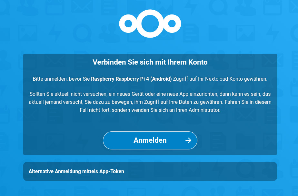Click the text 'Nextcloud-Konto gewähren'

coord(236,79)
